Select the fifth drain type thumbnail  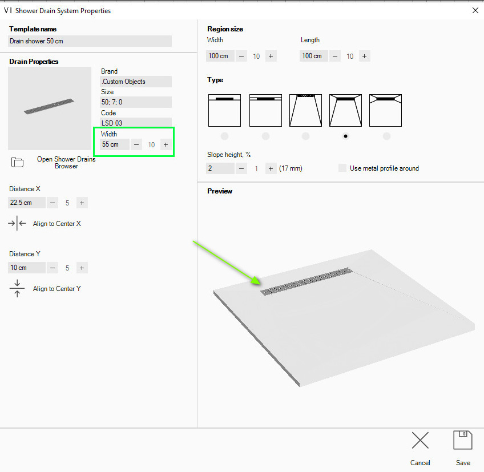point(385,111)
